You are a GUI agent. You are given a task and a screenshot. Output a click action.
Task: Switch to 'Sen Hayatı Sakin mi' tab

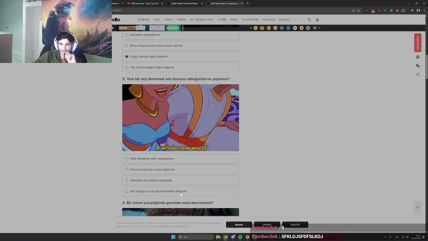pyautogui.click(x=224, y=3)
